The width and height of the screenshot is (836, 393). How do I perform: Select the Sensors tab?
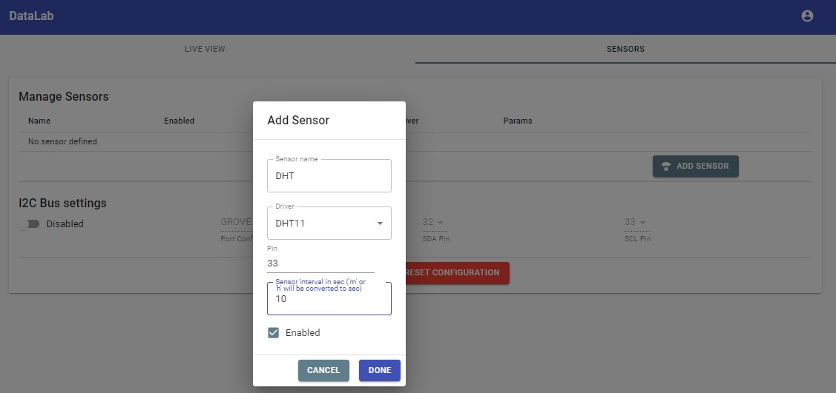(x=625, y=50)
